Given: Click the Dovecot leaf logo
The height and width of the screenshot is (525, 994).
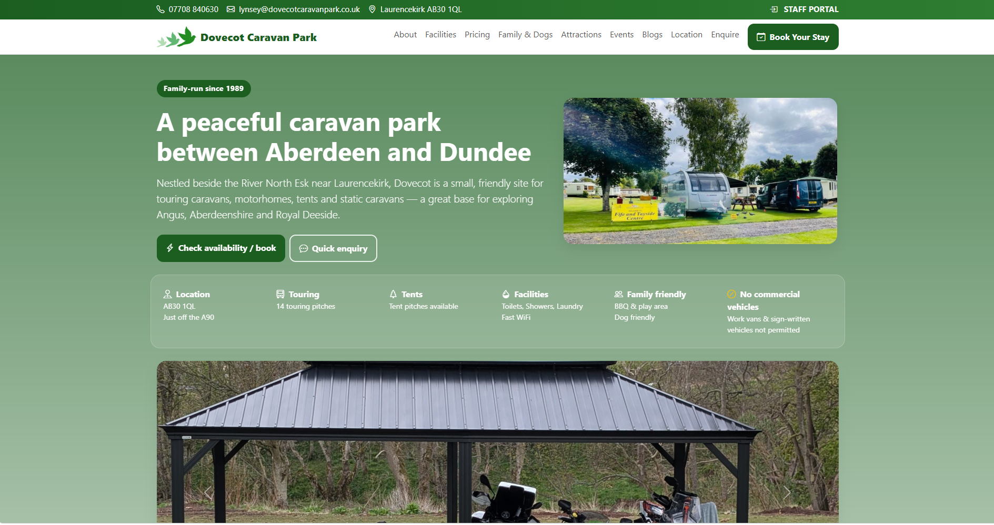Looking at the screenshot, I should (x=176, y=37).
